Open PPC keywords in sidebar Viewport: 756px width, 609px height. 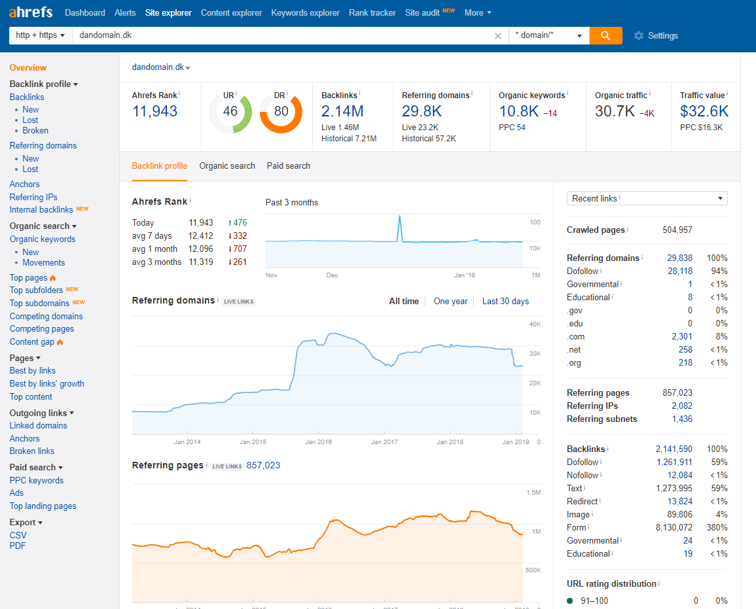pos(37,480)
